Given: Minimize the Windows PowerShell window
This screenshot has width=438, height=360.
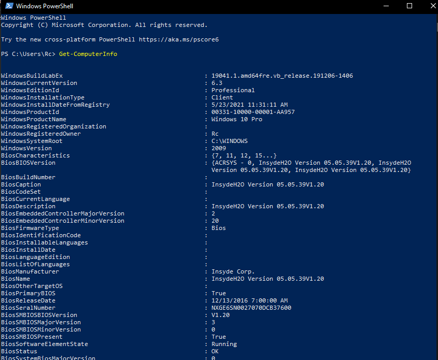Looking at the screenshot, I should 386,6.
